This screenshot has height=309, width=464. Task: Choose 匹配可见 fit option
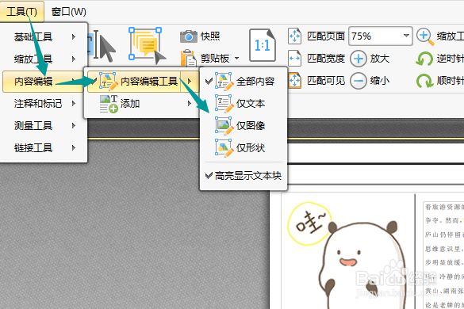click(x=326, y=81)
